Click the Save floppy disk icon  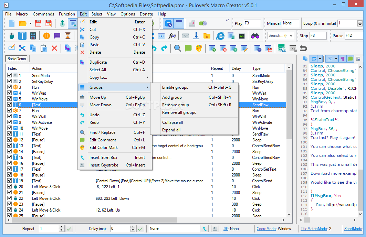tap(38, 23)
